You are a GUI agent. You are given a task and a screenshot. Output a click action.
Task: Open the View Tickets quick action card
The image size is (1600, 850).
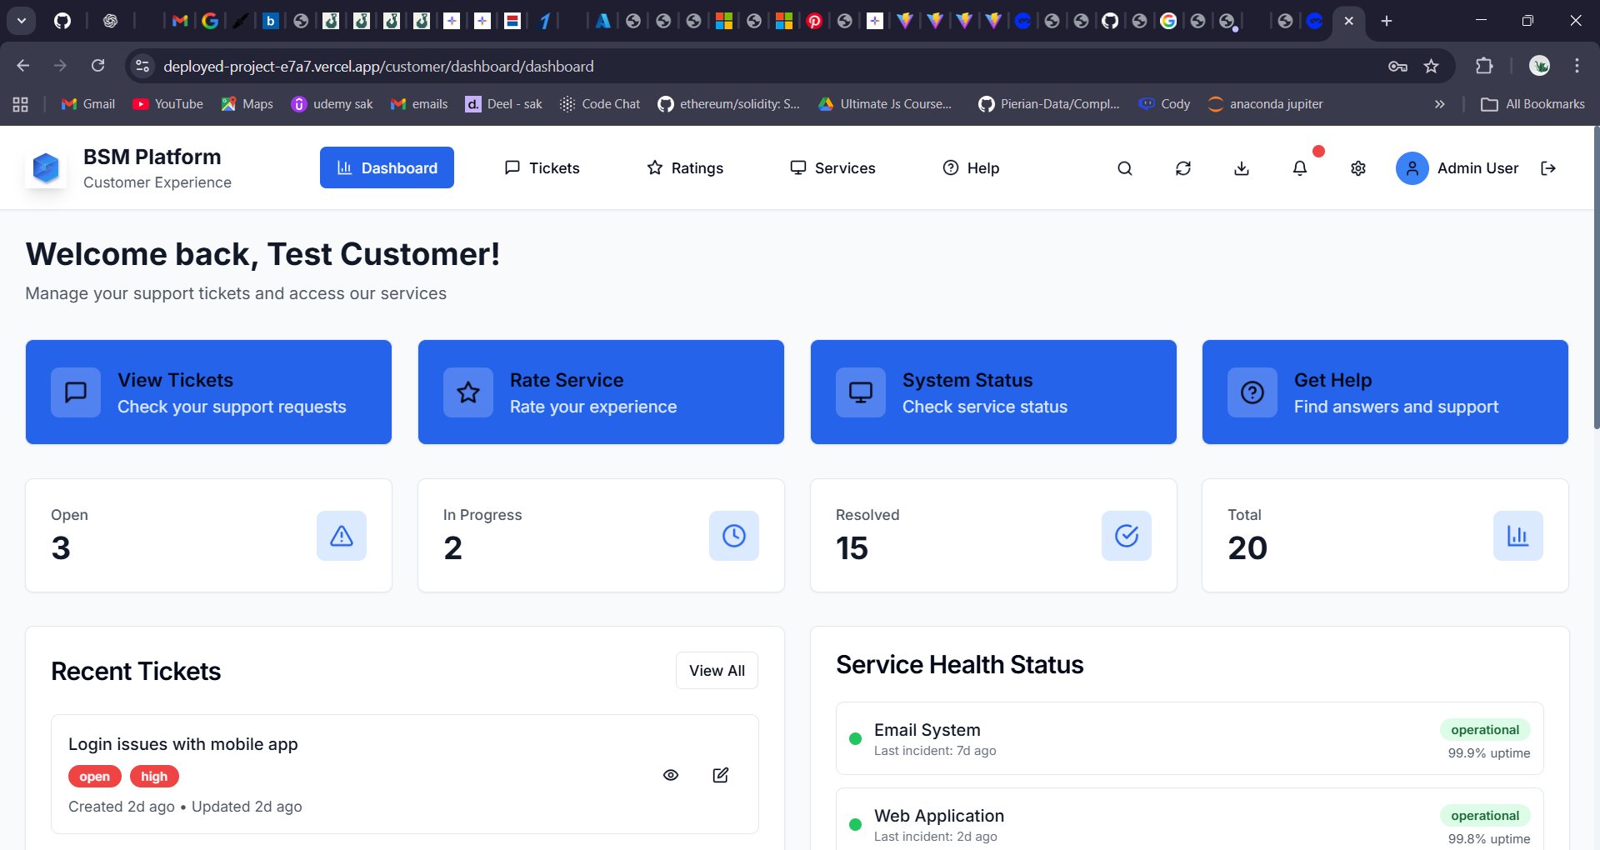pos(208,392)
